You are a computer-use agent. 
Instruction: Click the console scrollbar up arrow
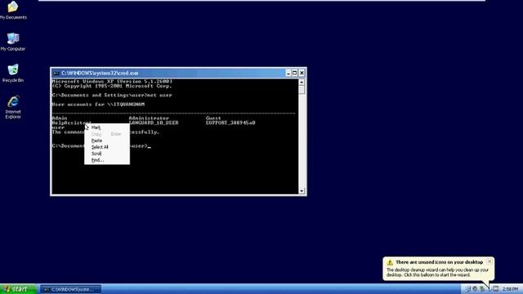[x=302, y=82]
